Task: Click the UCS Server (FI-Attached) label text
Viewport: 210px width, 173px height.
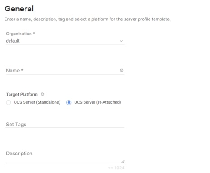Action: pos(98,102)
